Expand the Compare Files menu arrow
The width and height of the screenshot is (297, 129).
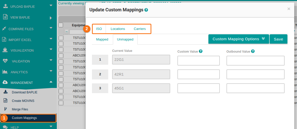(51, 28)
